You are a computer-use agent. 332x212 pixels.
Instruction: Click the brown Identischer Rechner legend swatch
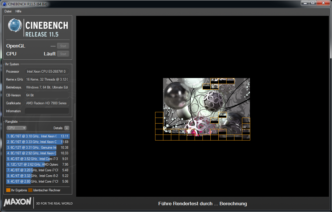[30, 190]
